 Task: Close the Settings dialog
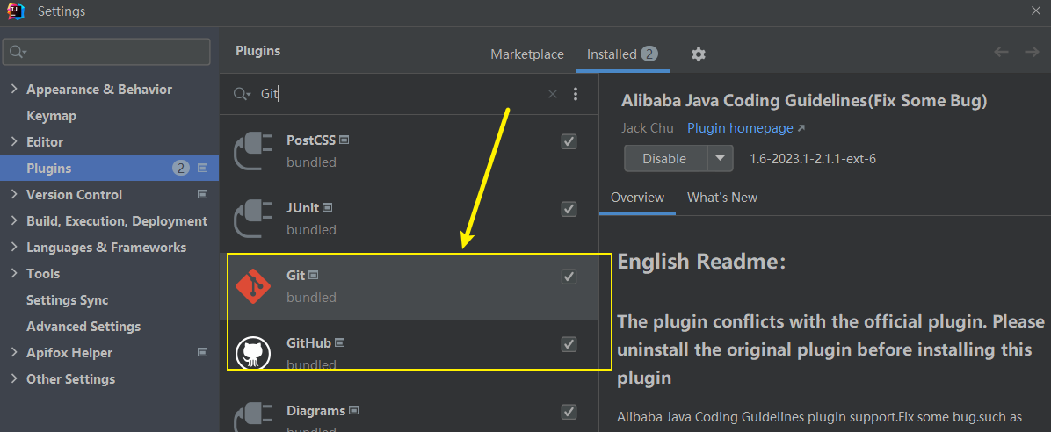tap(1035, 10)
